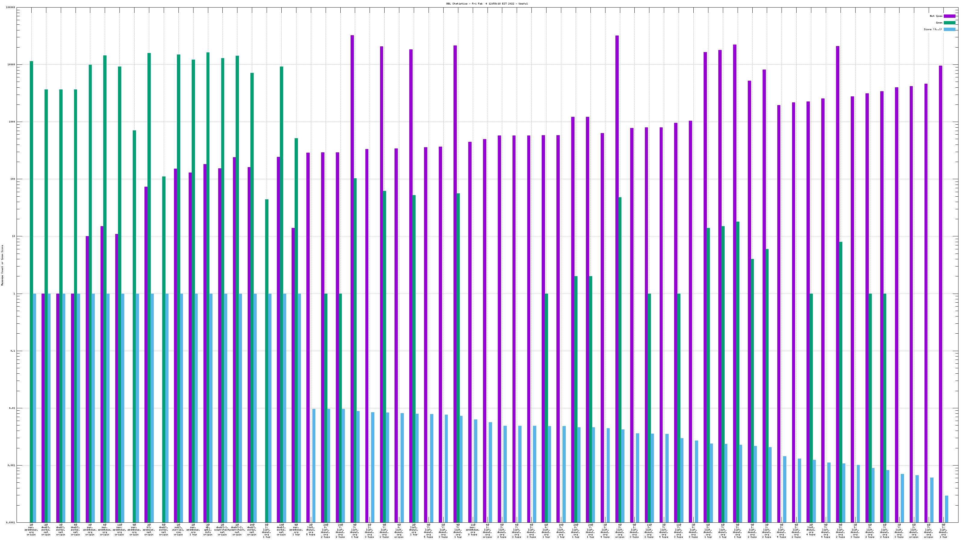Viewport: 963px width, 542px height.
Task: Click the "Message Count or Spam Score" axis label
Action: 2,265
